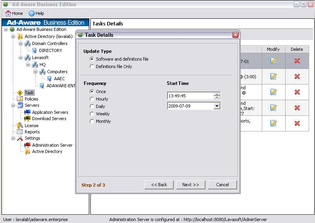Click the Domain Controllers network icon

27,43
